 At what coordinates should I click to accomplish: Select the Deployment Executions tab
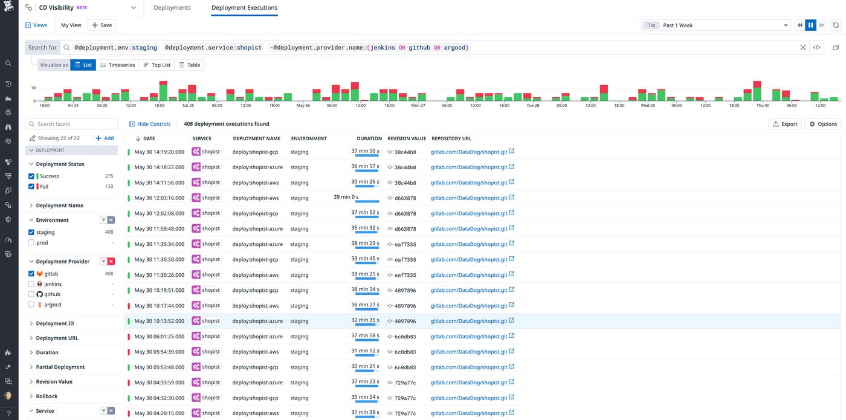tap(244, 8)
